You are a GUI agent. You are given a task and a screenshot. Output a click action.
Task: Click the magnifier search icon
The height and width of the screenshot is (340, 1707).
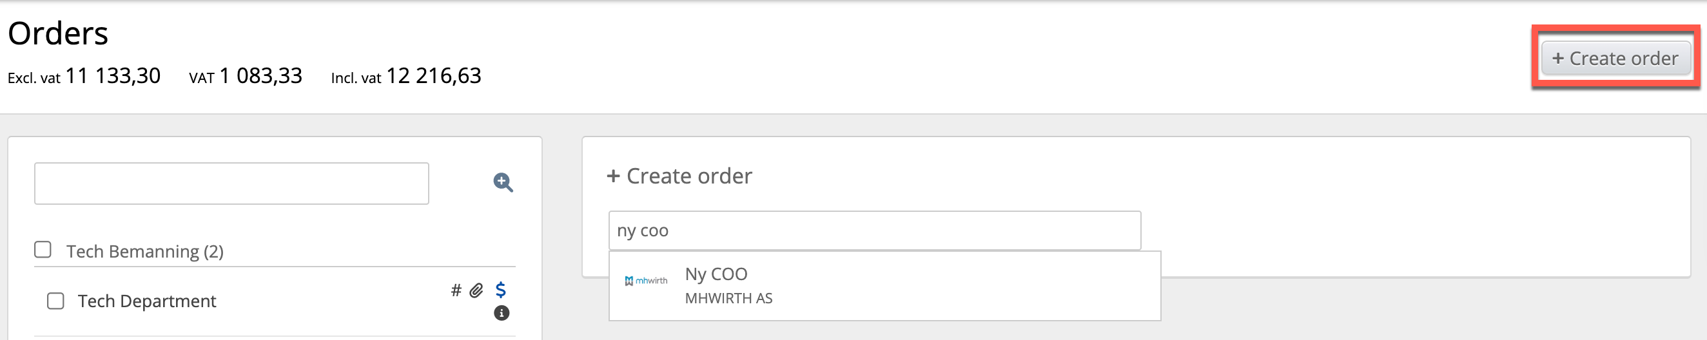tap(503, 183)
